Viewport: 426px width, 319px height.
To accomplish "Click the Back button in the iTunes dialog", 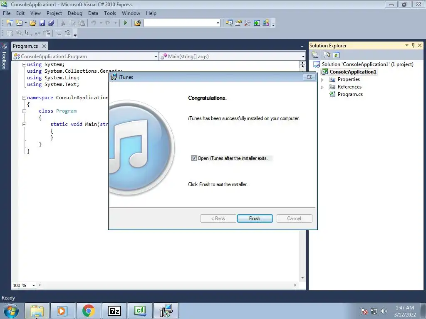I will (x=218, y=218).
